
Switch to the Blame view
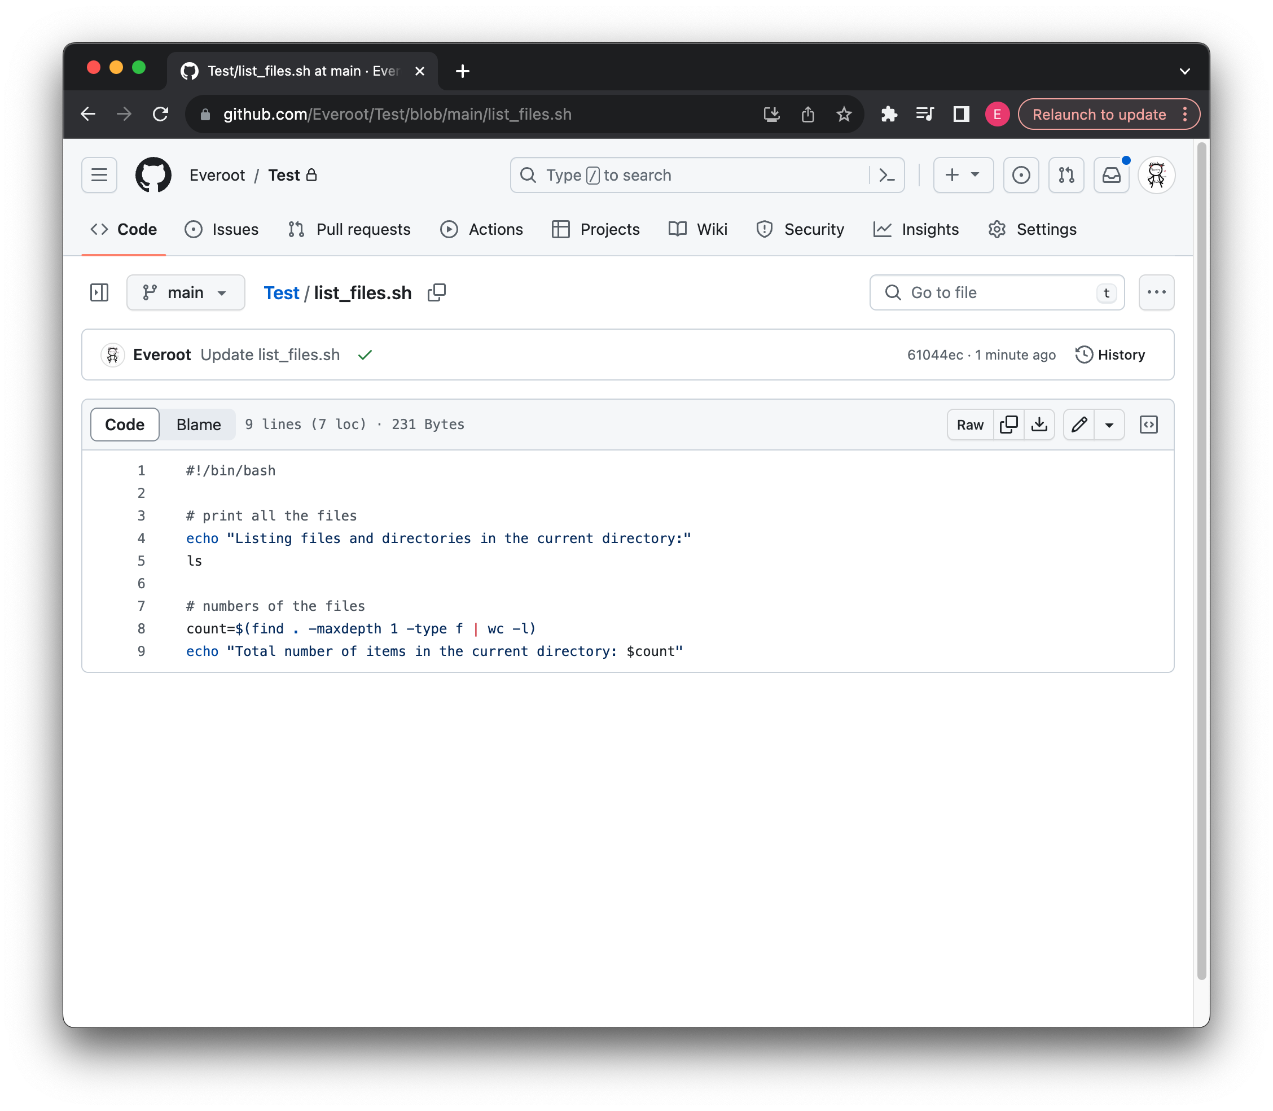coord(198,425)
